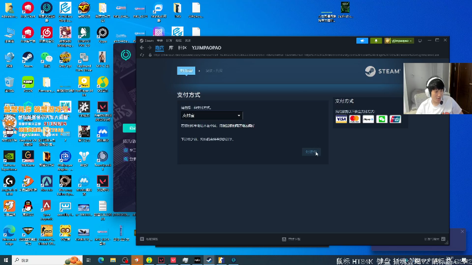Image resolution: width=472 pixels, height=265 pixels.
Task: Click the WeChat Pay payment logo
Action: pyautogui.click(x=382, y=120)
